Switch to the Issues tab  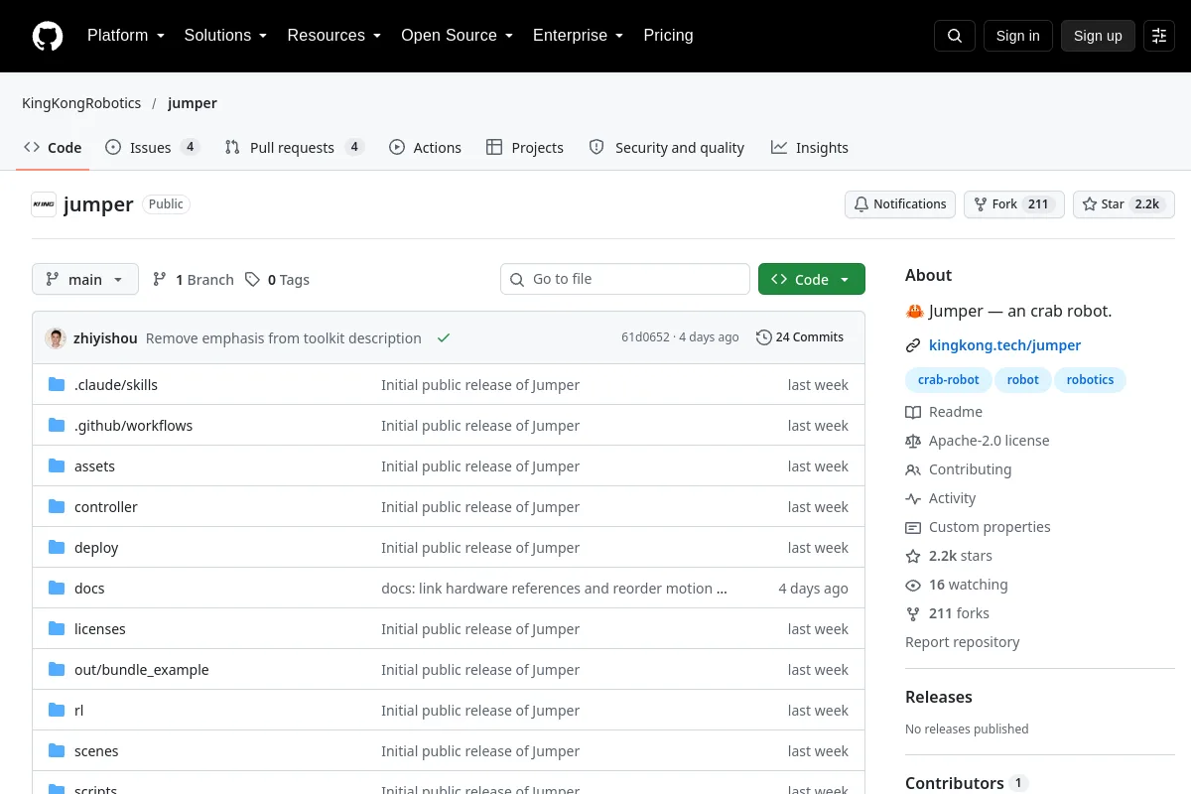[153, 147]
